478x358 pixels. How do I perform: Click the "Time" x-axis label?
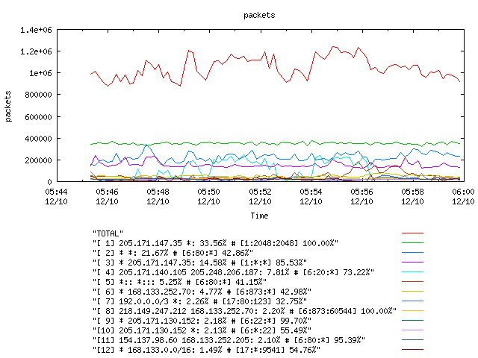(259, 216)
